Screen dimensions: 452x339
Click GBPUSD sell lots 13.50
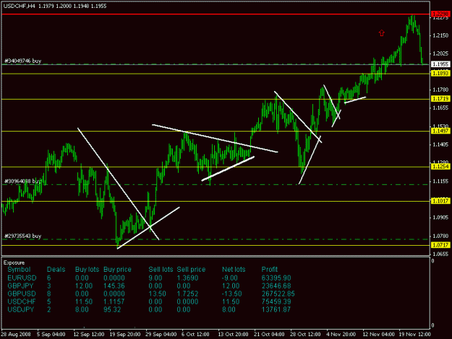coord(157,293)
